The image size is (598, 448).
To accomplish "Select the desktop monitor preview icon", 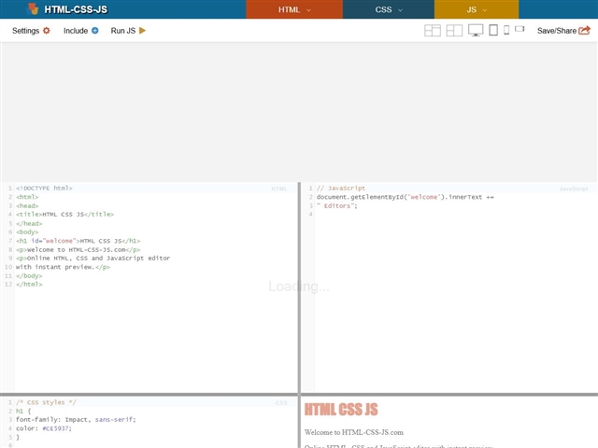I will point(476,30).
